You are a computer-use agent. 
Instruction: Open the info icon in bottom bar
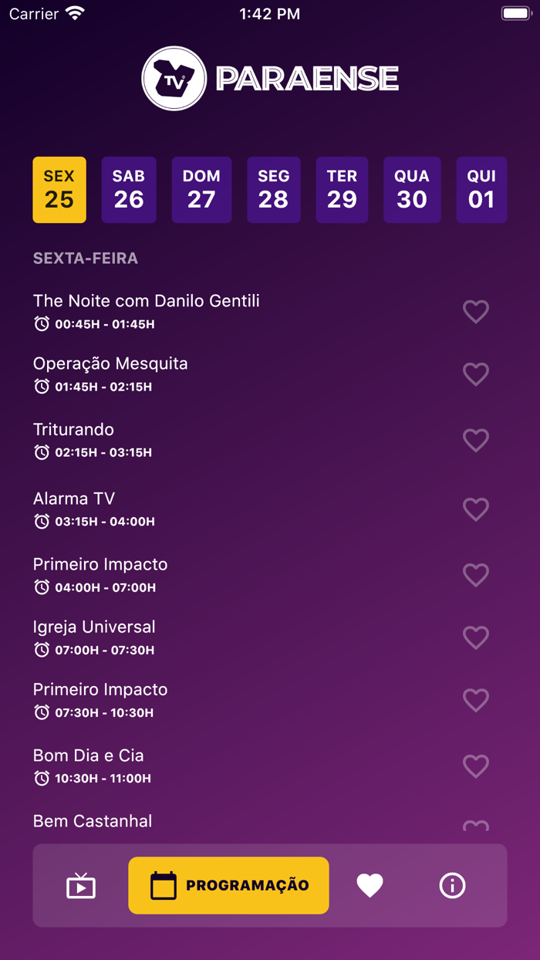[452, 885]
